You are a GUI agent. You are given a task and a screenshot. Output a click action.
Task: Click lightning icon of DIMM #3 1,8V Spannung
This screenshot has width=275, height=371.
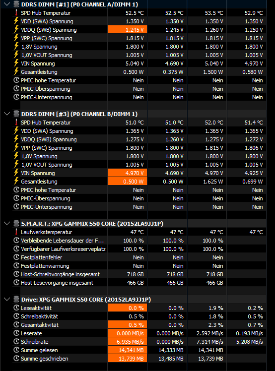coord(16,156)
